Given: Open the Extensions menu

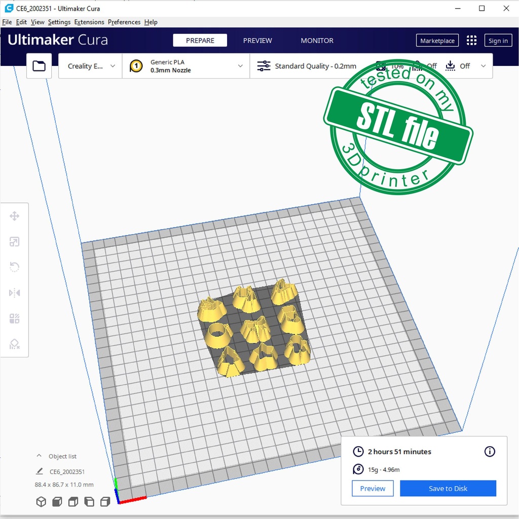Looking at the screenshot, I should point(89,22).
